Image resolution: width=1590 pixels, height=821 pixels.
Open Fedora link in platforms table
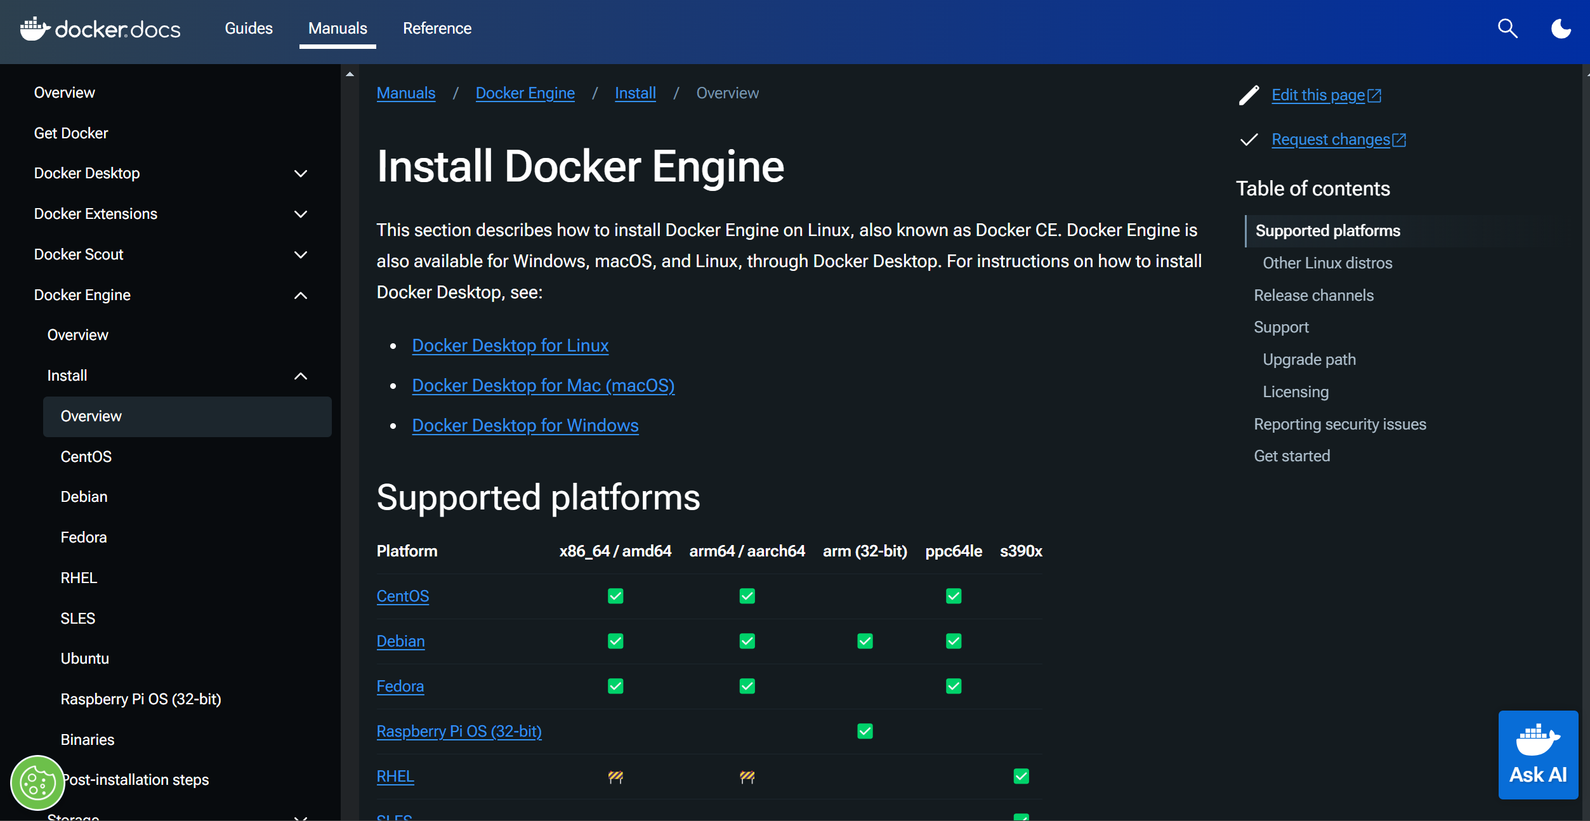[x=400, y=686]
